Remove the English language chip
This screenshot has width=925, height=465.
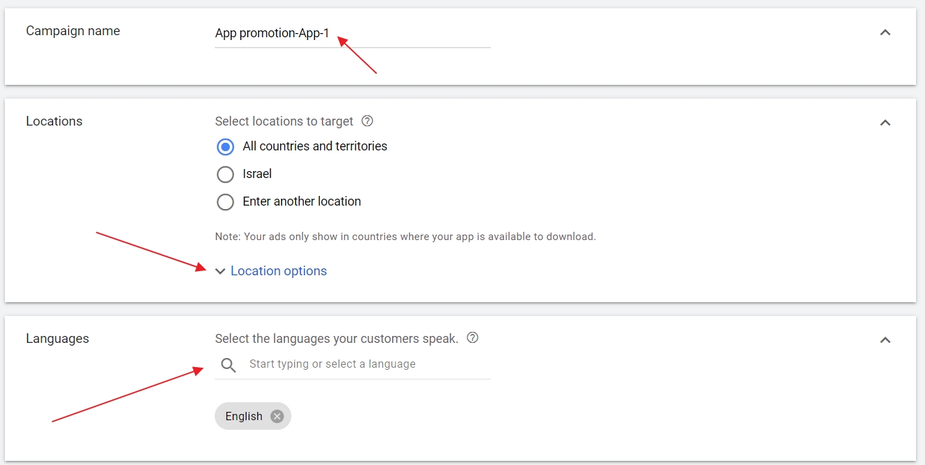(277, 416)
